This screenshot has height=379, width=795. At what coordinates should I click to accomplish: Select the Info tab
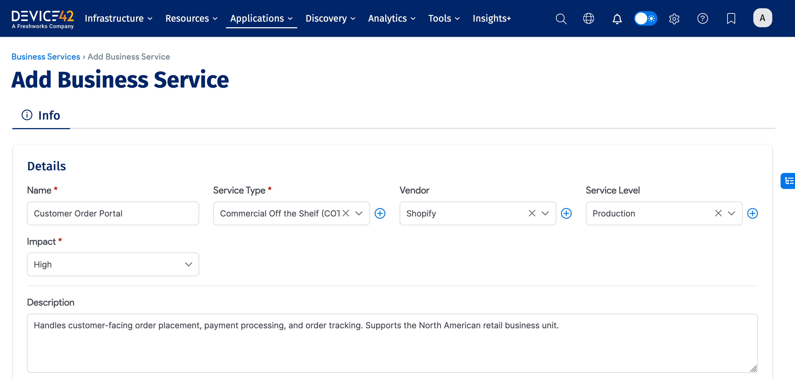[x=41, y=115]
